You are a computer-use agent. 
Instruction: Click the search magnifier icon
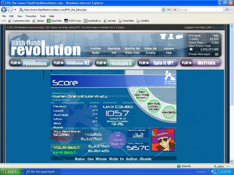click(x=227, y=10)
